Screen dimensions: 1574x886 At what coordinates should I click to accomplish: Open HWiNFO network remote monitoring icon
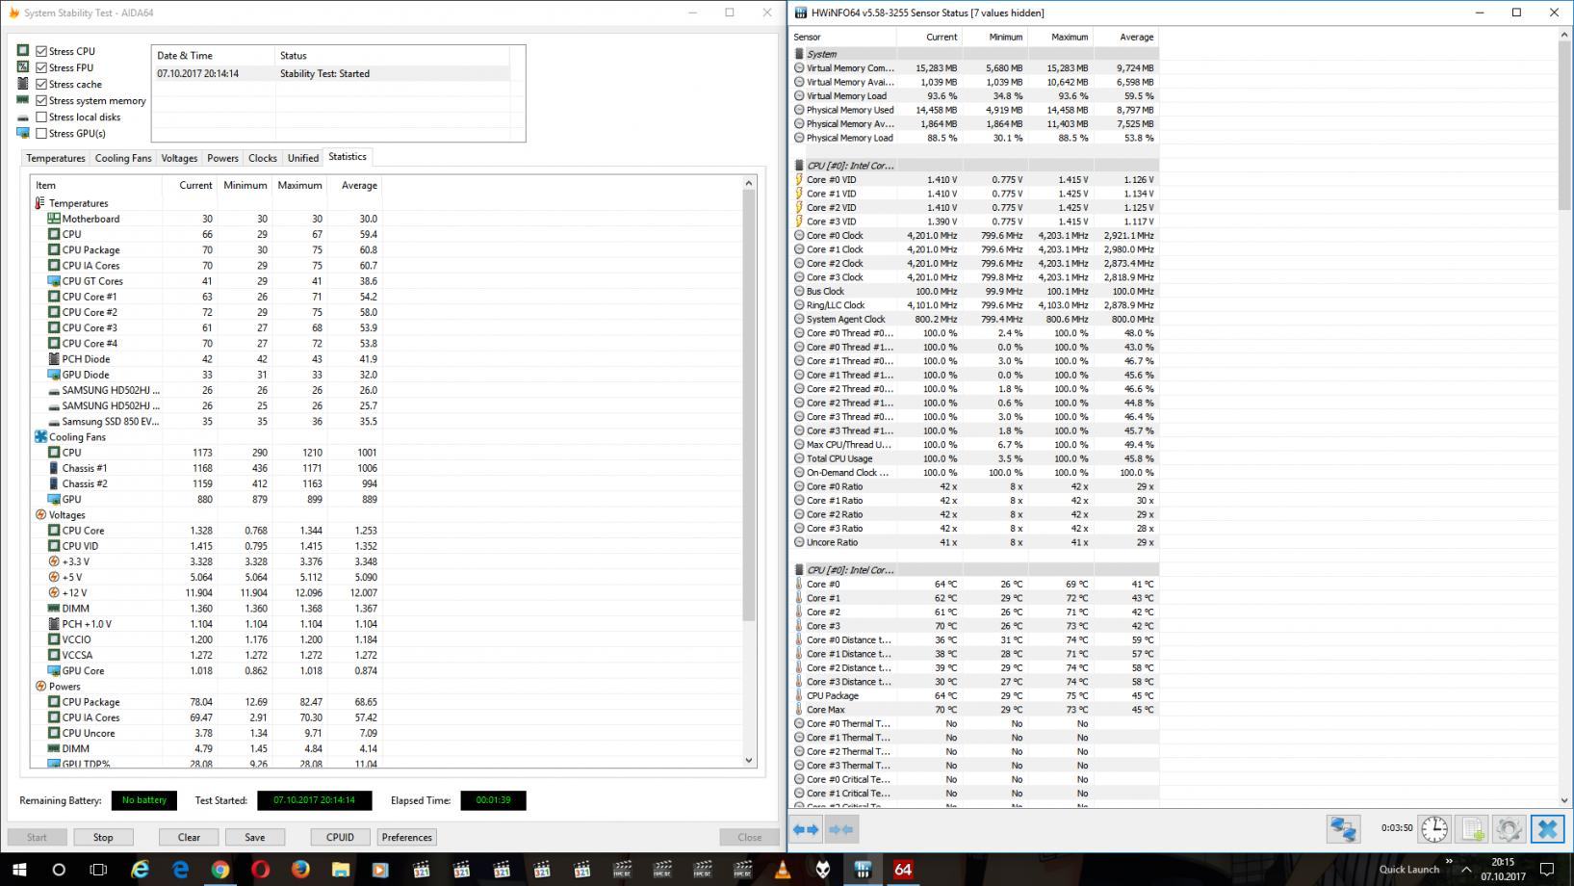(x=1343, y=829)
